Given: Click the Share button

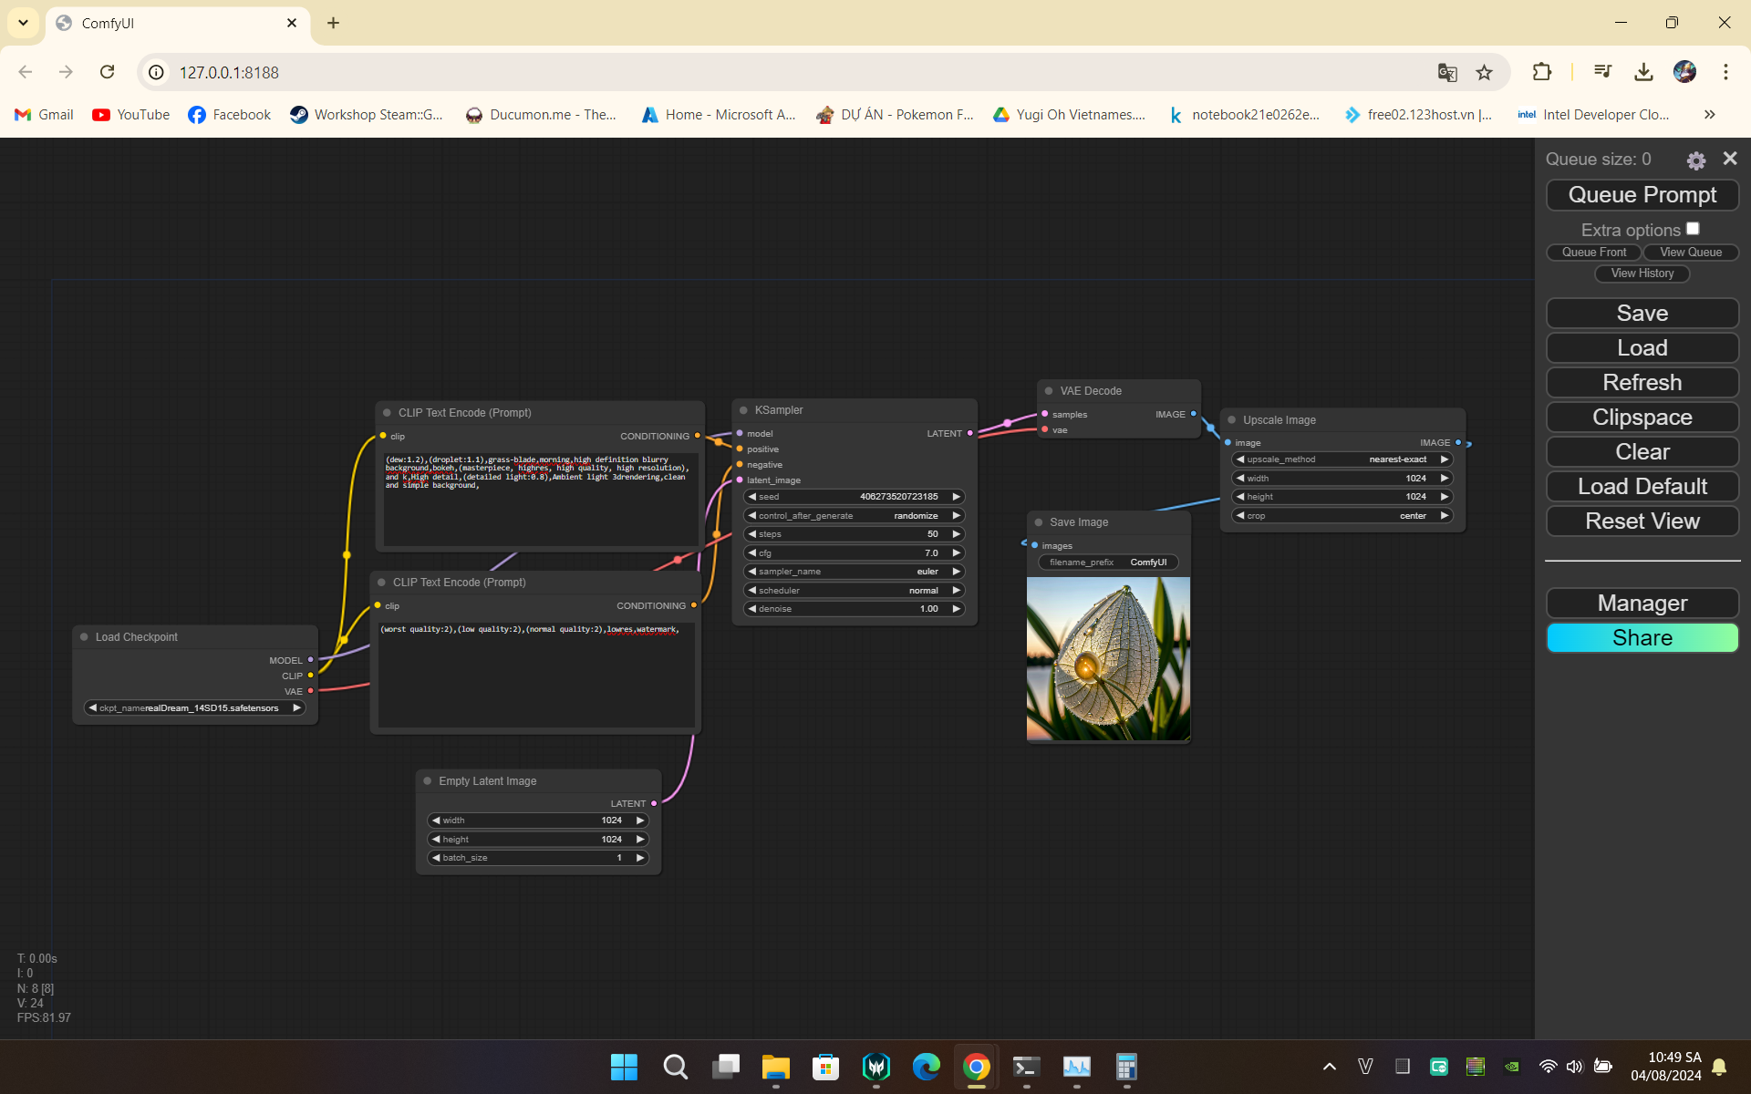Looking at the screenshot, I should coord(1642,638).
